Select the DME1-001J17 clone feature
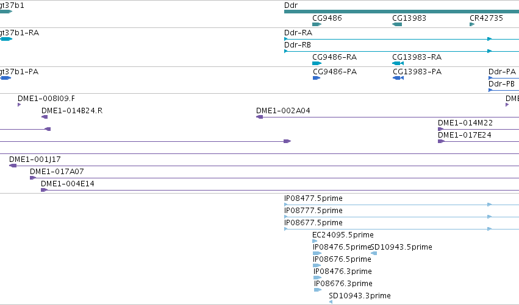Screen dimensions: 519x305 264,166
